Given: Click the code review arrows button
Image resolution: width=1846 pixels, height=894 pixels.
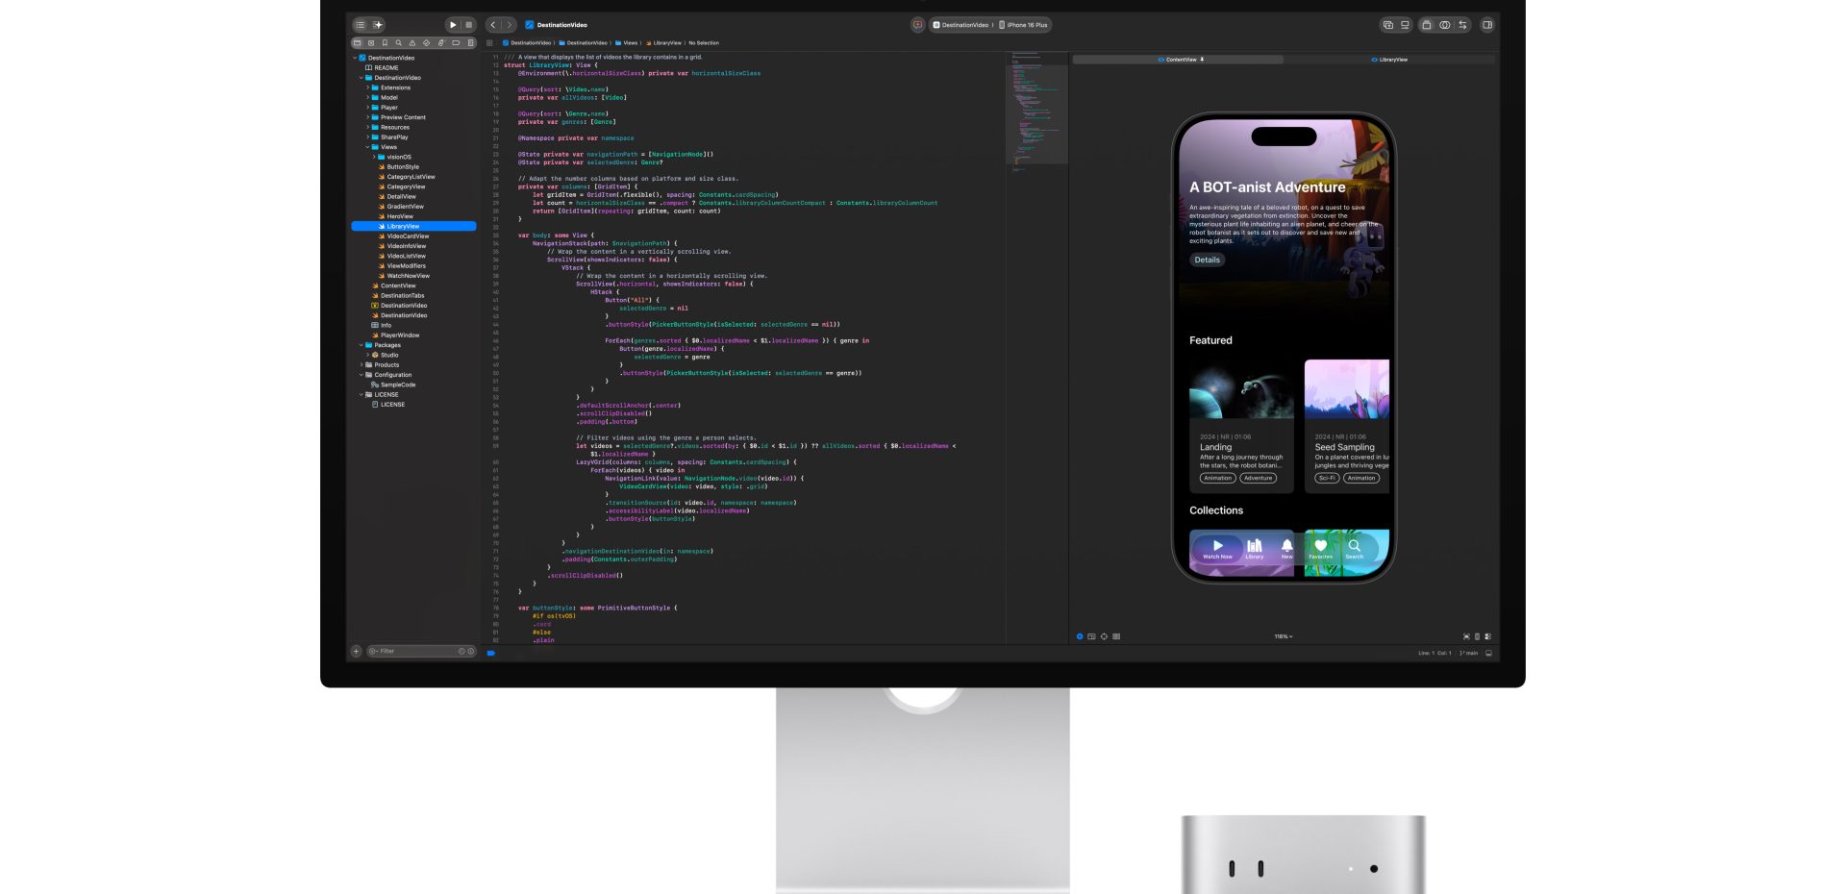Looking at the screenshot, I should 1463,25.
